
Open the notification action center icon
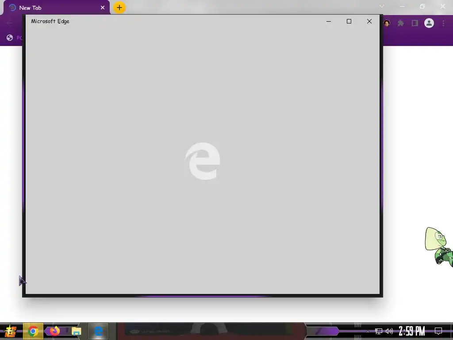(438, 331)
